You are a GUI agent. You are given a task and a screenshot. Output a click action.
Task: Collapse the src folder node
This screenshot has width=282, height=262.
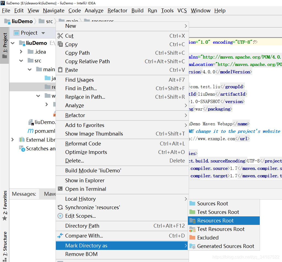[21, 60]
